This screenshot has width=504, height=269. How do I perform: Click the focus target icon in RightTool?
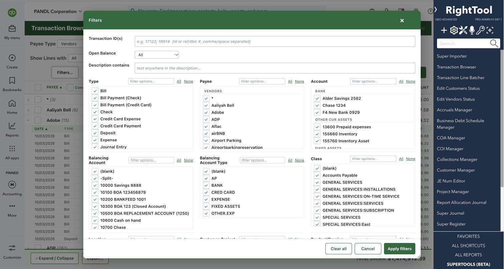pyautogui.click(x=490, y=31)
